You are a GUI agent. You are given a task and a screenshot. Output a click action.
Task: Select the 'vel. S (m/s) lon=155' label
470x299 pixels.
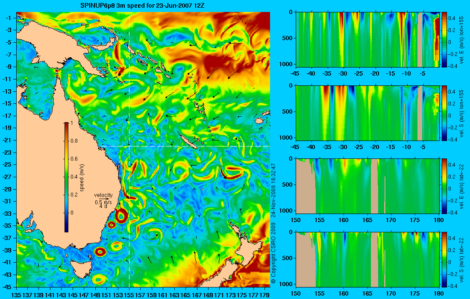point(461,113)
